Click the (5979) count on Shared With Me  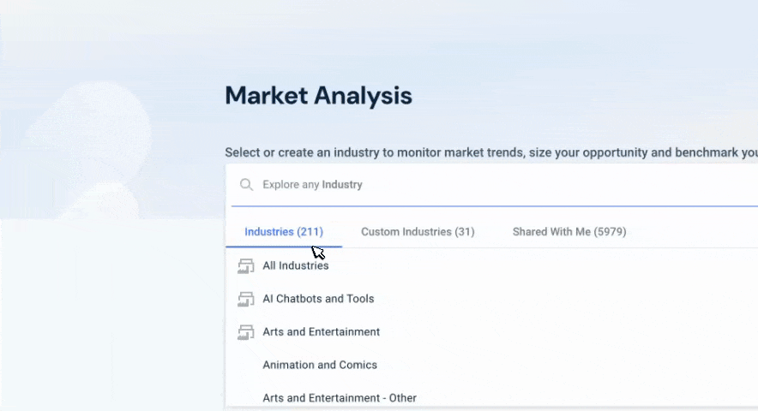pos(608,232)
